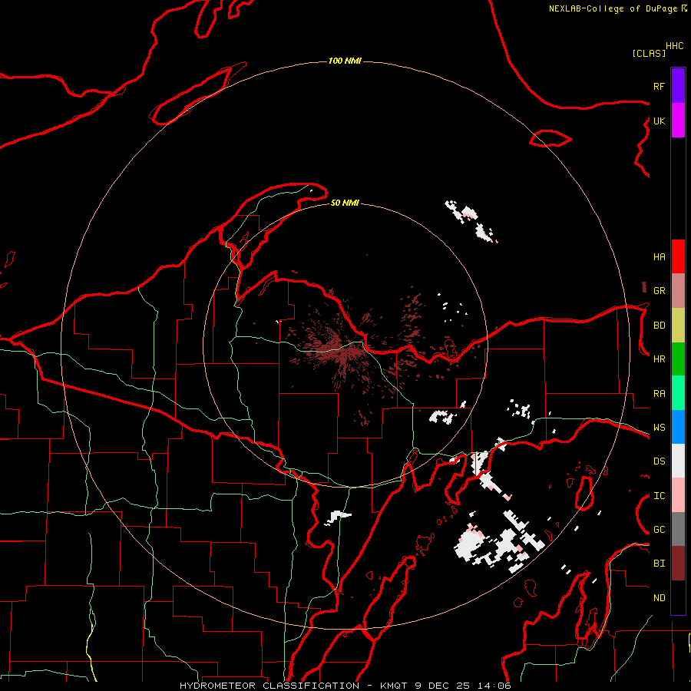Click the BD legend label
Image resolution: width=691 pixels, height=691 pixels.
[659, 326]
